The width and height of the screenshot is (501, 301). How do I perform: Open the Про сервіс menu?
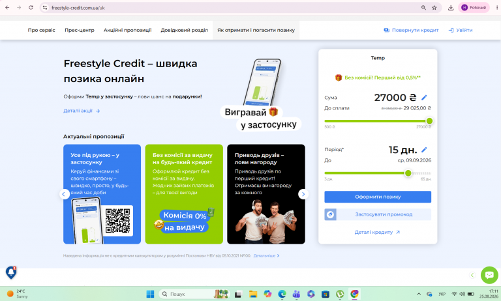coord(42,31)
